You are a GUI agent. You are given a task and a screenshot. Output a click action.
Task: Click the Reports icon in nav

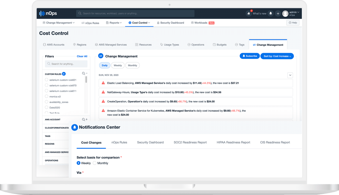[x=107, y=23]
